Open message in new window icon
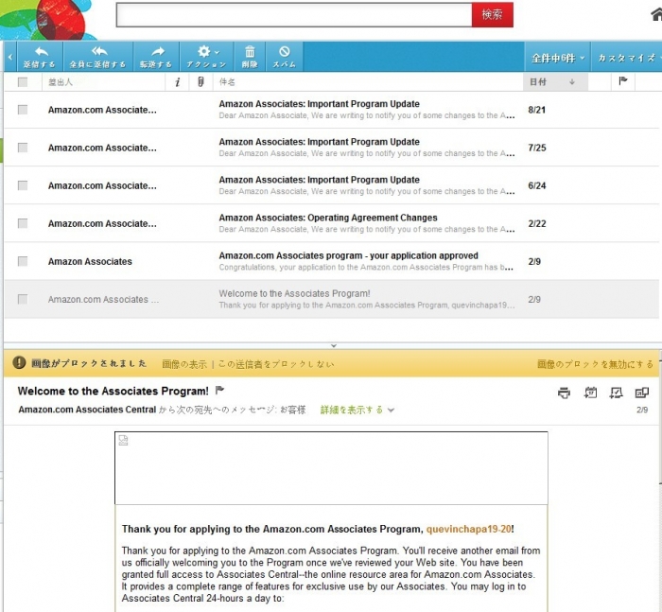 tap(642, 393)
